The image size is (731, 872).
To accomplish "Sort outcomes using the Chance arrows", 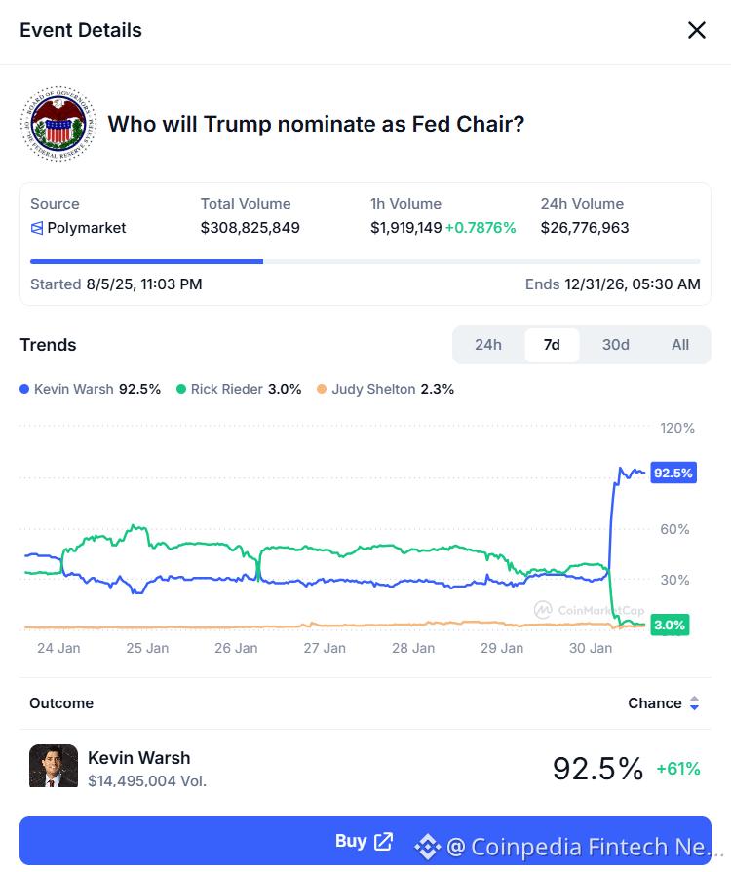I will tap(694, 703).
